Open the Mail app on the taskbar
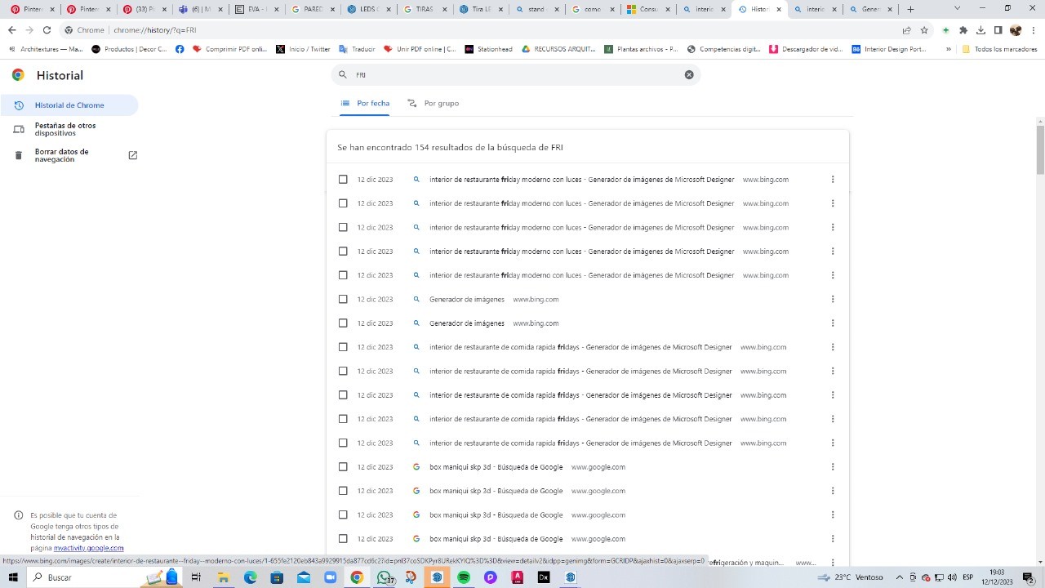The image size is (1045, 588). click(x=304, y=577)
